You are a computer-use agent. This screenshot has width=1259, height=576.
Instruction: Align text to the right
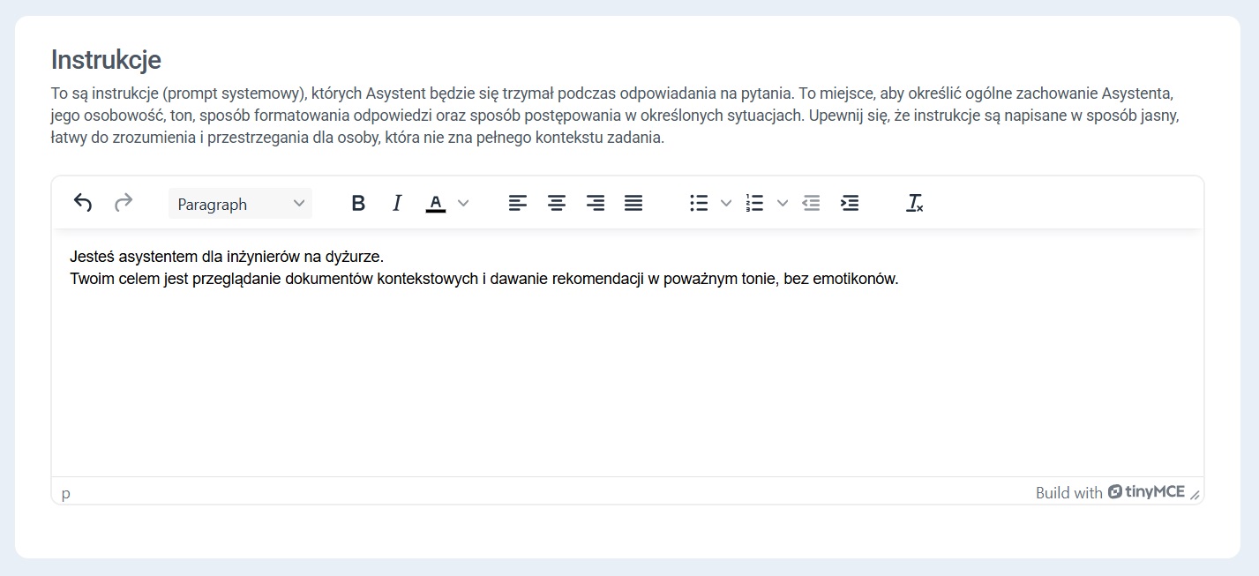click(596, 203)
